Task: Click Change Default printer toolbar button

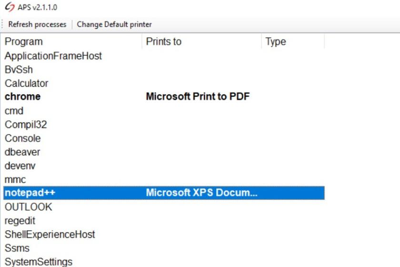Action: (x=114, y=24)
